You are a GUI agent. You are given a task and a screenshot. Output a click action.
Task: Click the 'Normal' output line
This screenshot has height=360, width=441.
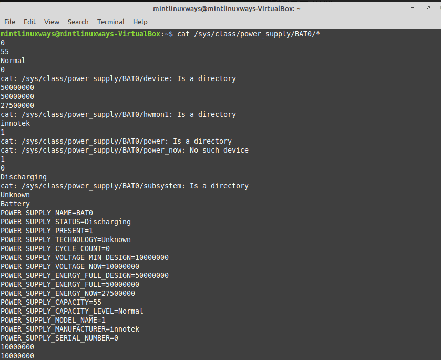tap(13, 61)
